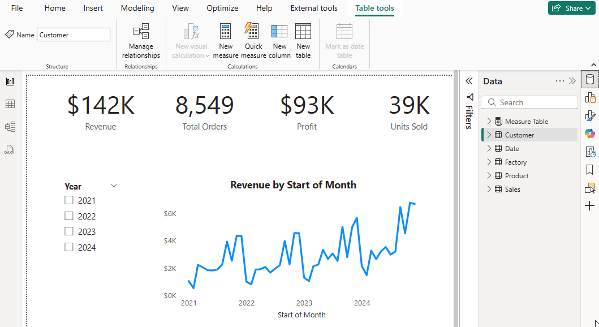599x327 pixels.
Task: Open the Build visual pane icon
Action: tap(590, 98)
